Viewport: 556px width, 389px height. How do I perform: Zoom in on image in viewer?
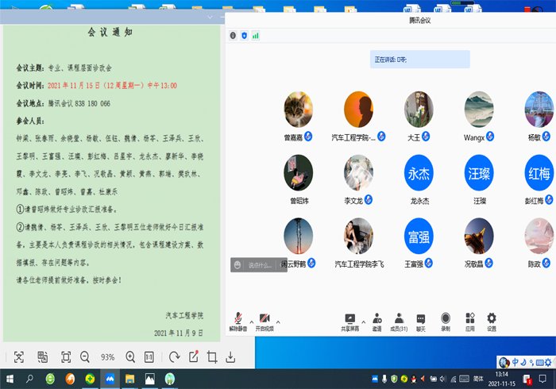pos(130,356)
